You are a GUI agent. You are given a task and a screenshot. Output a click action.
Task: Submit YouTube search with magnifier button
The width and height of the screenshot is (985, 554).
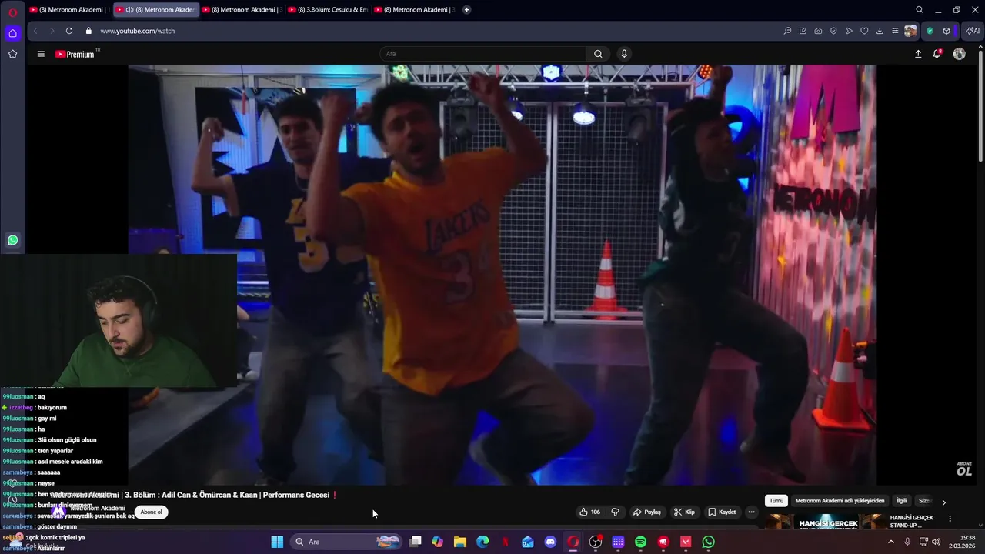pyautogui.click(x=598, y=54)
